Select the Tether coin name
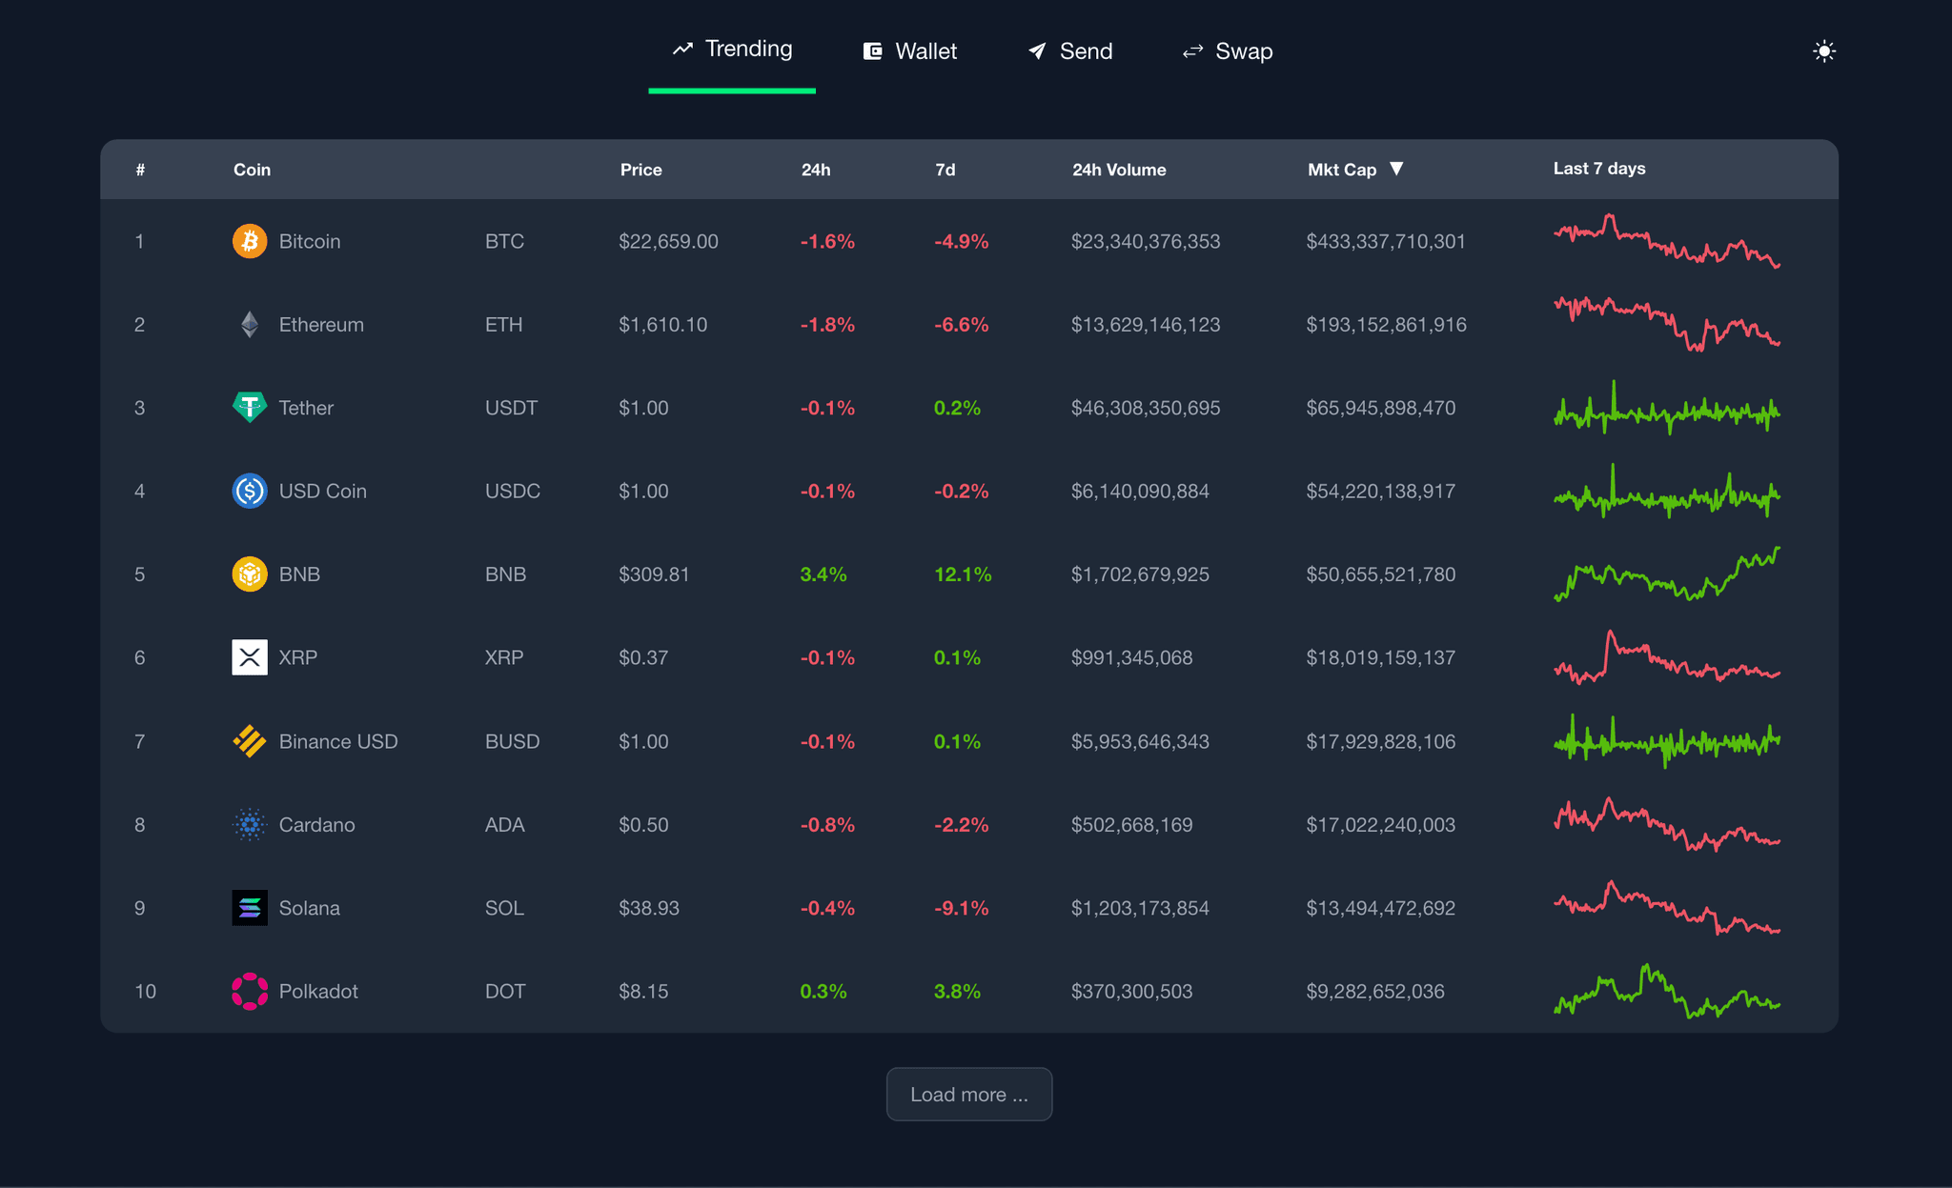The height and width of the screenshot is (1188, 1952). tap(306, 408)
